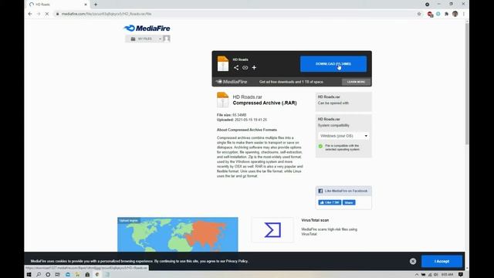Show hidden system tray icons
The width and height of the screenshot is (494, 278).
point(417,275)
